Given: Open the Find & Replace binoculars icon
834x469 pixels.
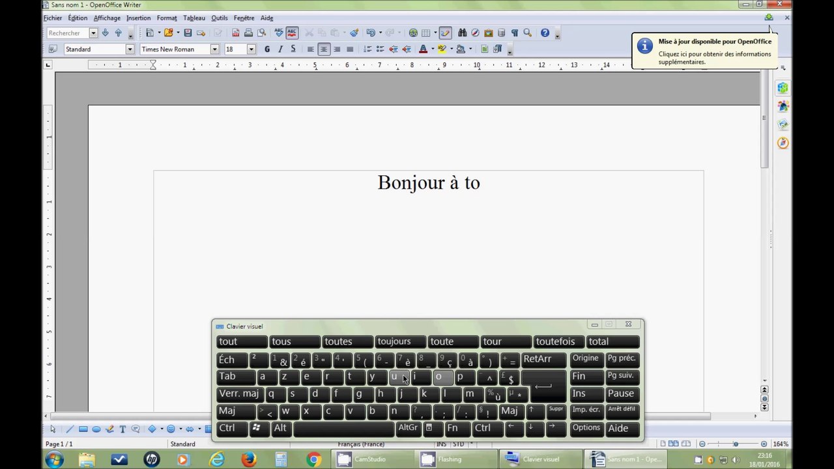Looking at the screenshot, I should coord(462,33).
